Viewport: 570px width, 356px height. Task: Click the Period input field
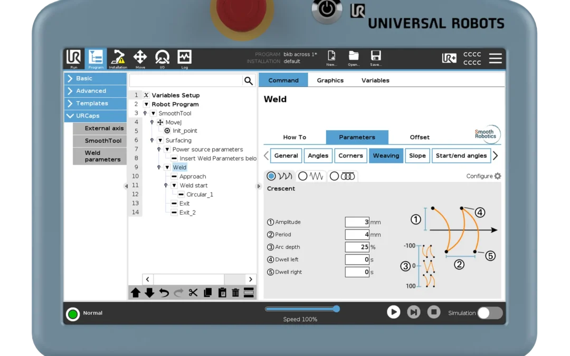tap(357, 234)
